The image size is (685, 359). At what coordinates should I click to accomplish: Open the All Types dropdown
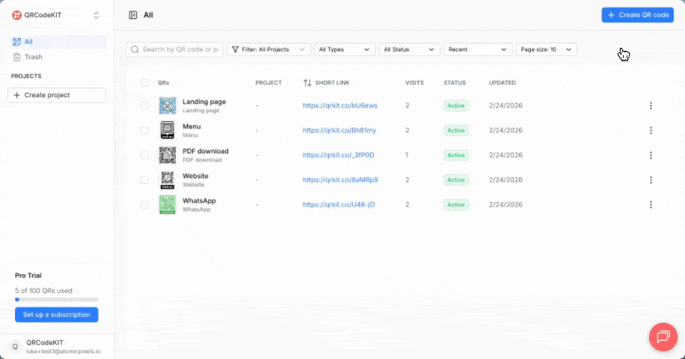(344, 49)
